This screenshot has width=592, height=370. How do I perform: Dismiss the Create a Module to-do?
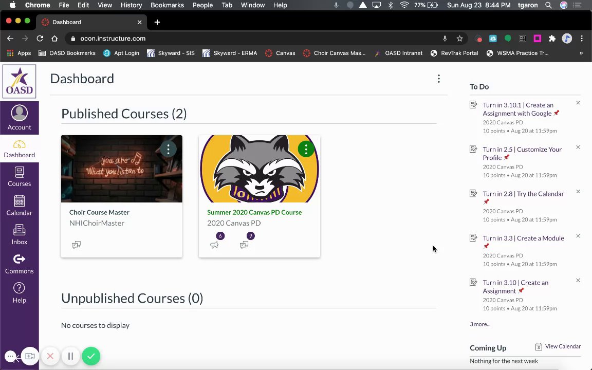click(578, 236)
